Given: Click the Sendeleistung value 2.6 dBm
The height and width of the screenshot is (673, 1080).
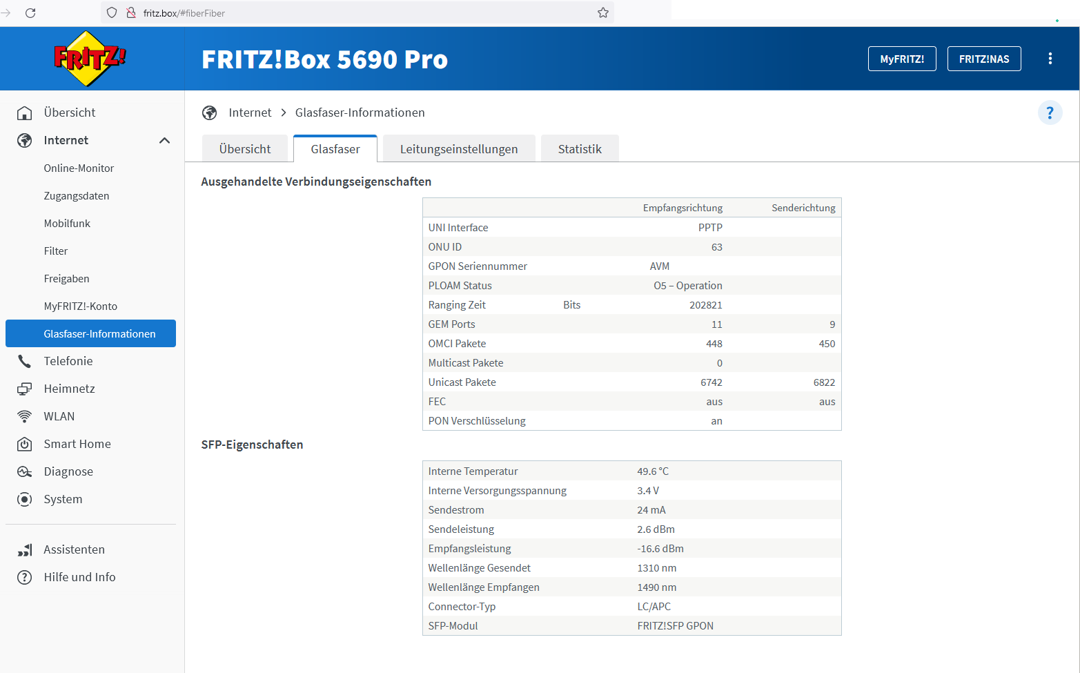Looking at the screenshot, I should (656, 529).
